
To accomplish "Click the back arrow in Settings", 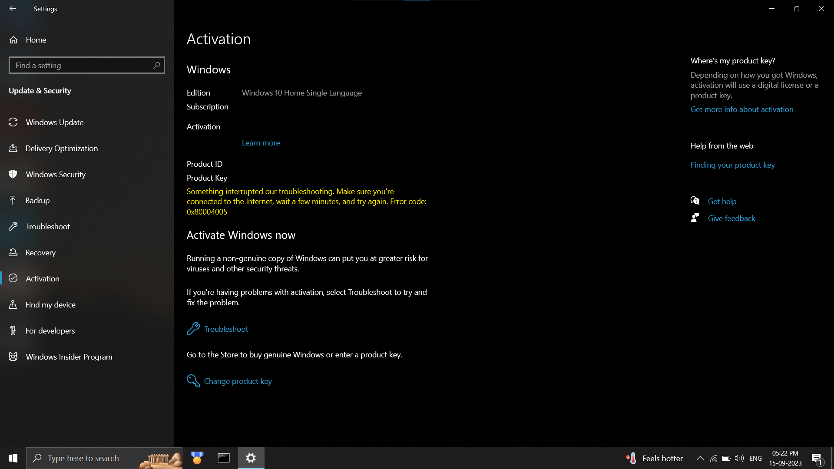I will tap(13, 9).
